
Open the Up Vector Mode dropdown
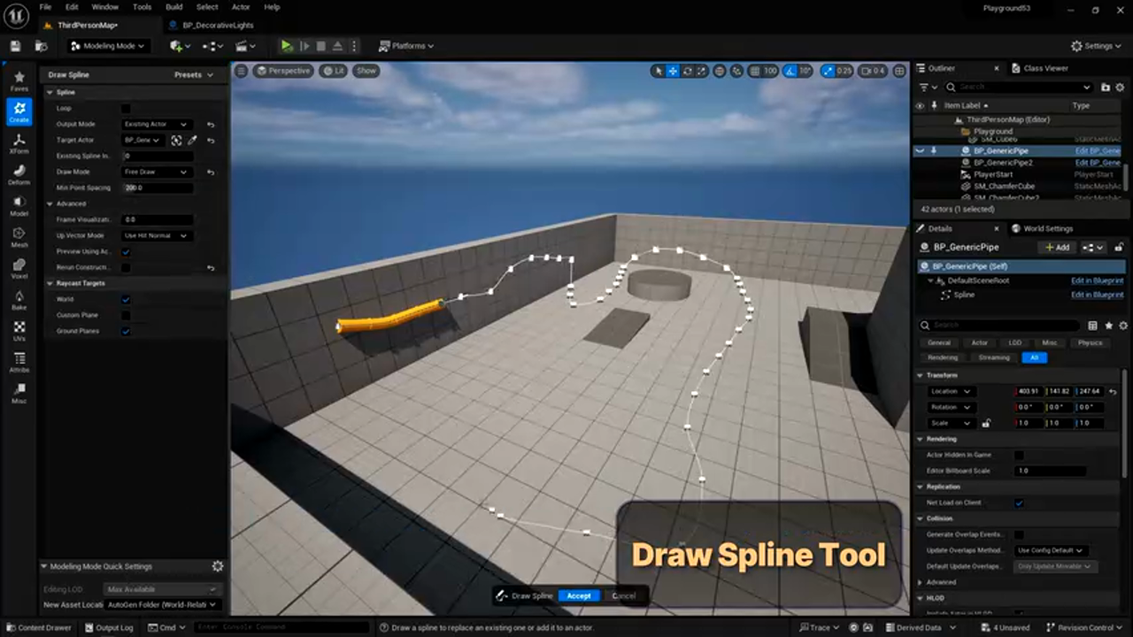[156, 235]
